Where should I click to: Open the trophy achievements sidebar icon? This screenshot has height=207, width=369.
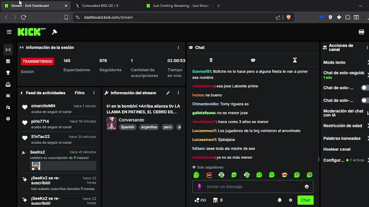(8, 73)
